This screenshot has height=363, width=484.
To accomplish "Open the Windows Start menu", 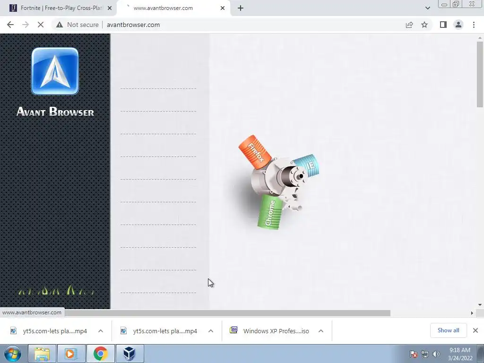I will pyautogui.click(x=12, y=354).
